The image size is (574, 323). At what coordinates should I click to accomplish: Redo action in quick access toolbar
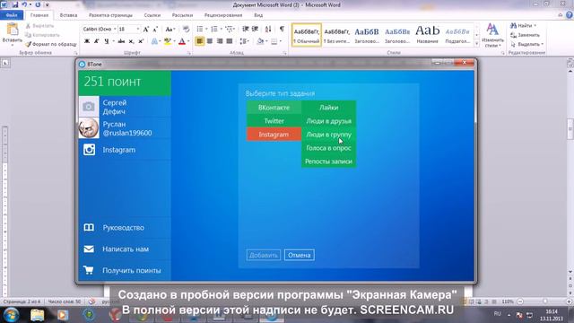[38, 4]
